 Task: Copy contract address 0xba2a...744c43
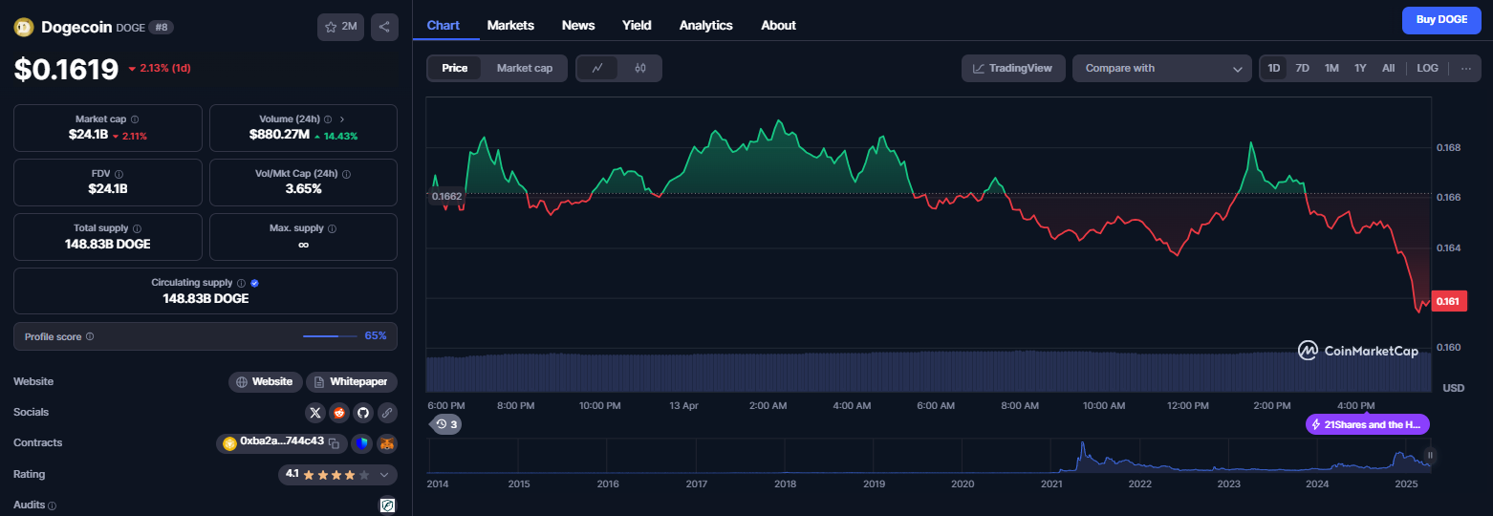tap(335, 443)
